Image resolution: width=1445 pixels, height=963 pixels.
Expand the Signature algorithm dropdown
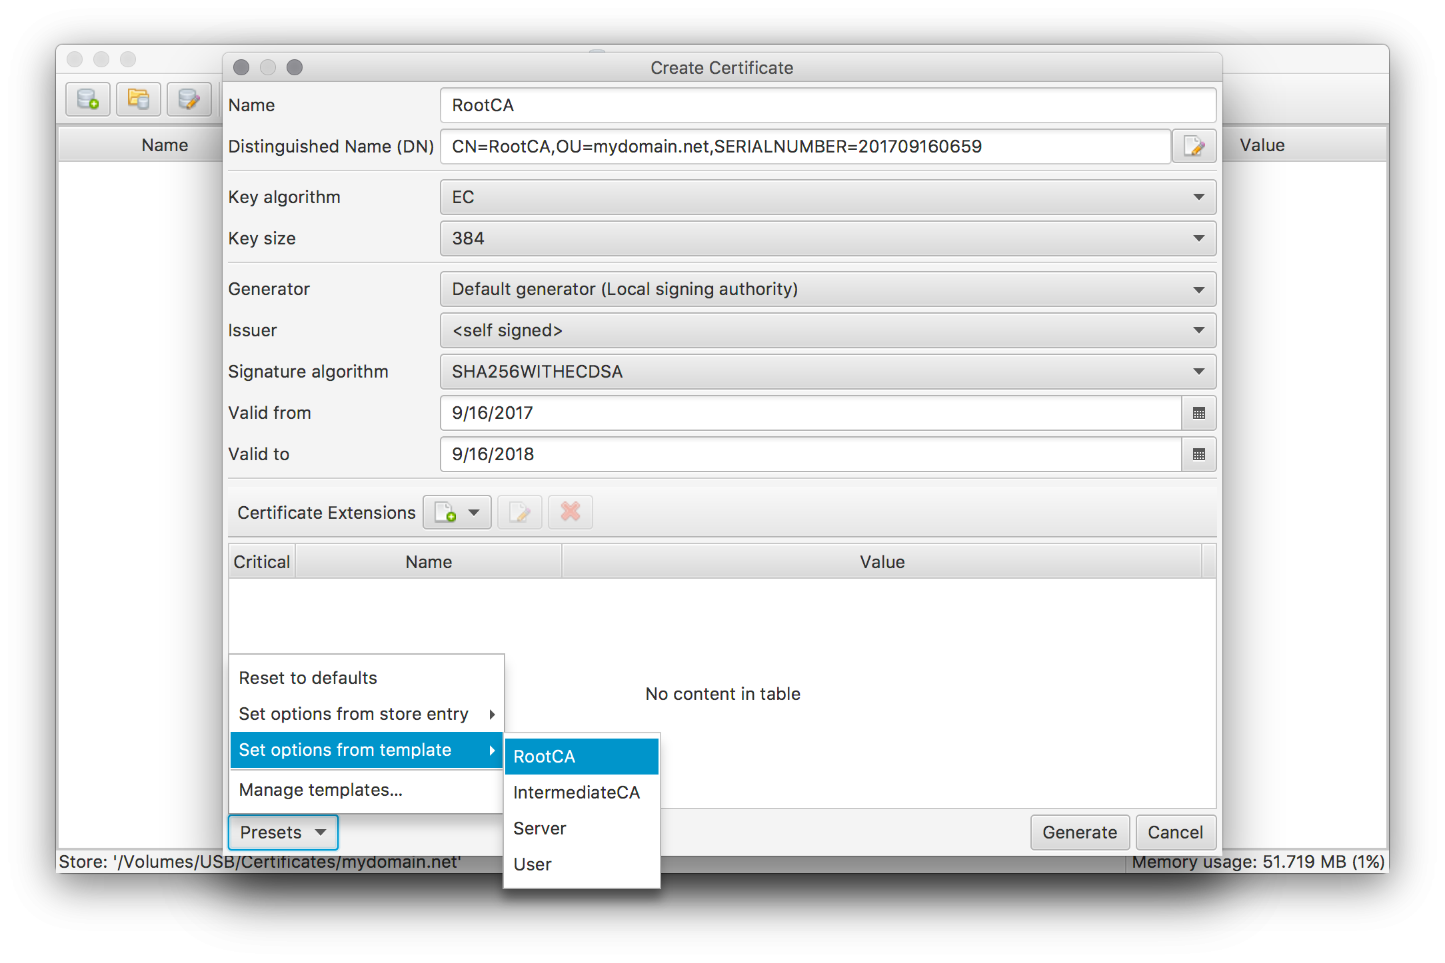(828, 372)
